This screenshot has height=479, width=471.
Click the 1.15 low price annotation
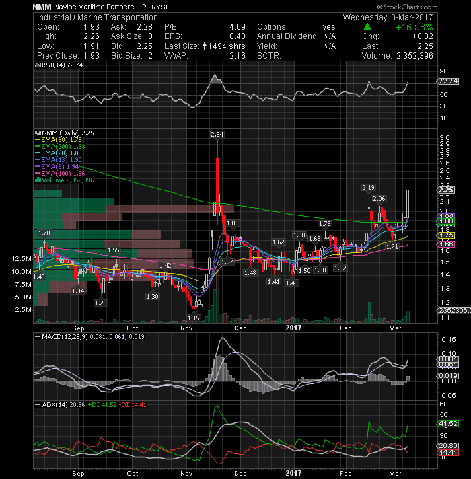click(194, 318)
